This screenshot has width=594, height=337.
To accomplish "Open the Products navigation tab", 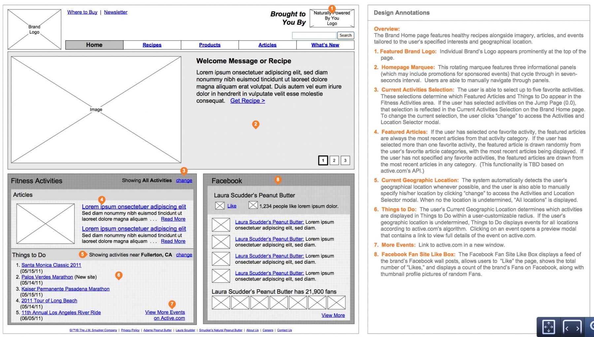I will 210,45.
